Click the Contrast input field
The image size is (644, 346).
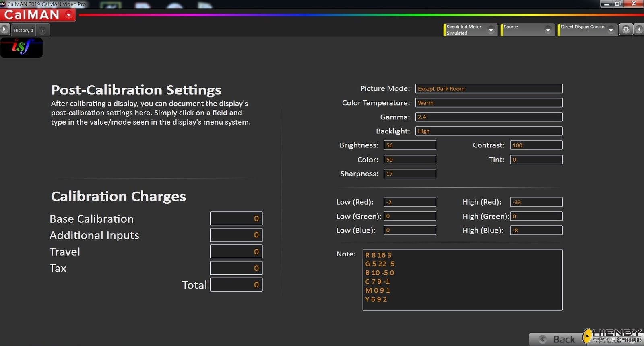tap(536, 145)
